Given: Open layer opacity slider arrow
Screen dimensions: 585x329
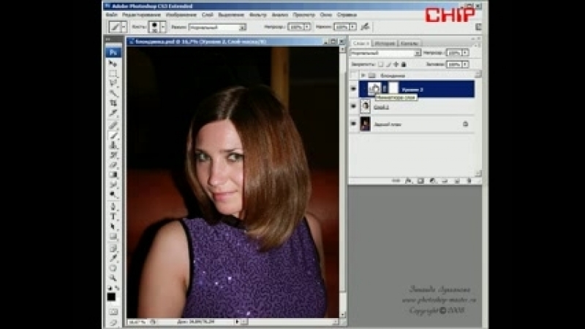Looking at the screenshot, I should tap(465, 53).
